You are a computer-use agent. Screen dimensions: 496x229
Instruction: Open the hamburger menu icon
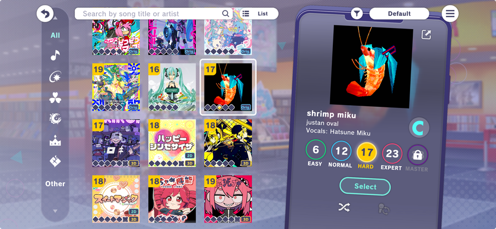click(x=450, y=14)
